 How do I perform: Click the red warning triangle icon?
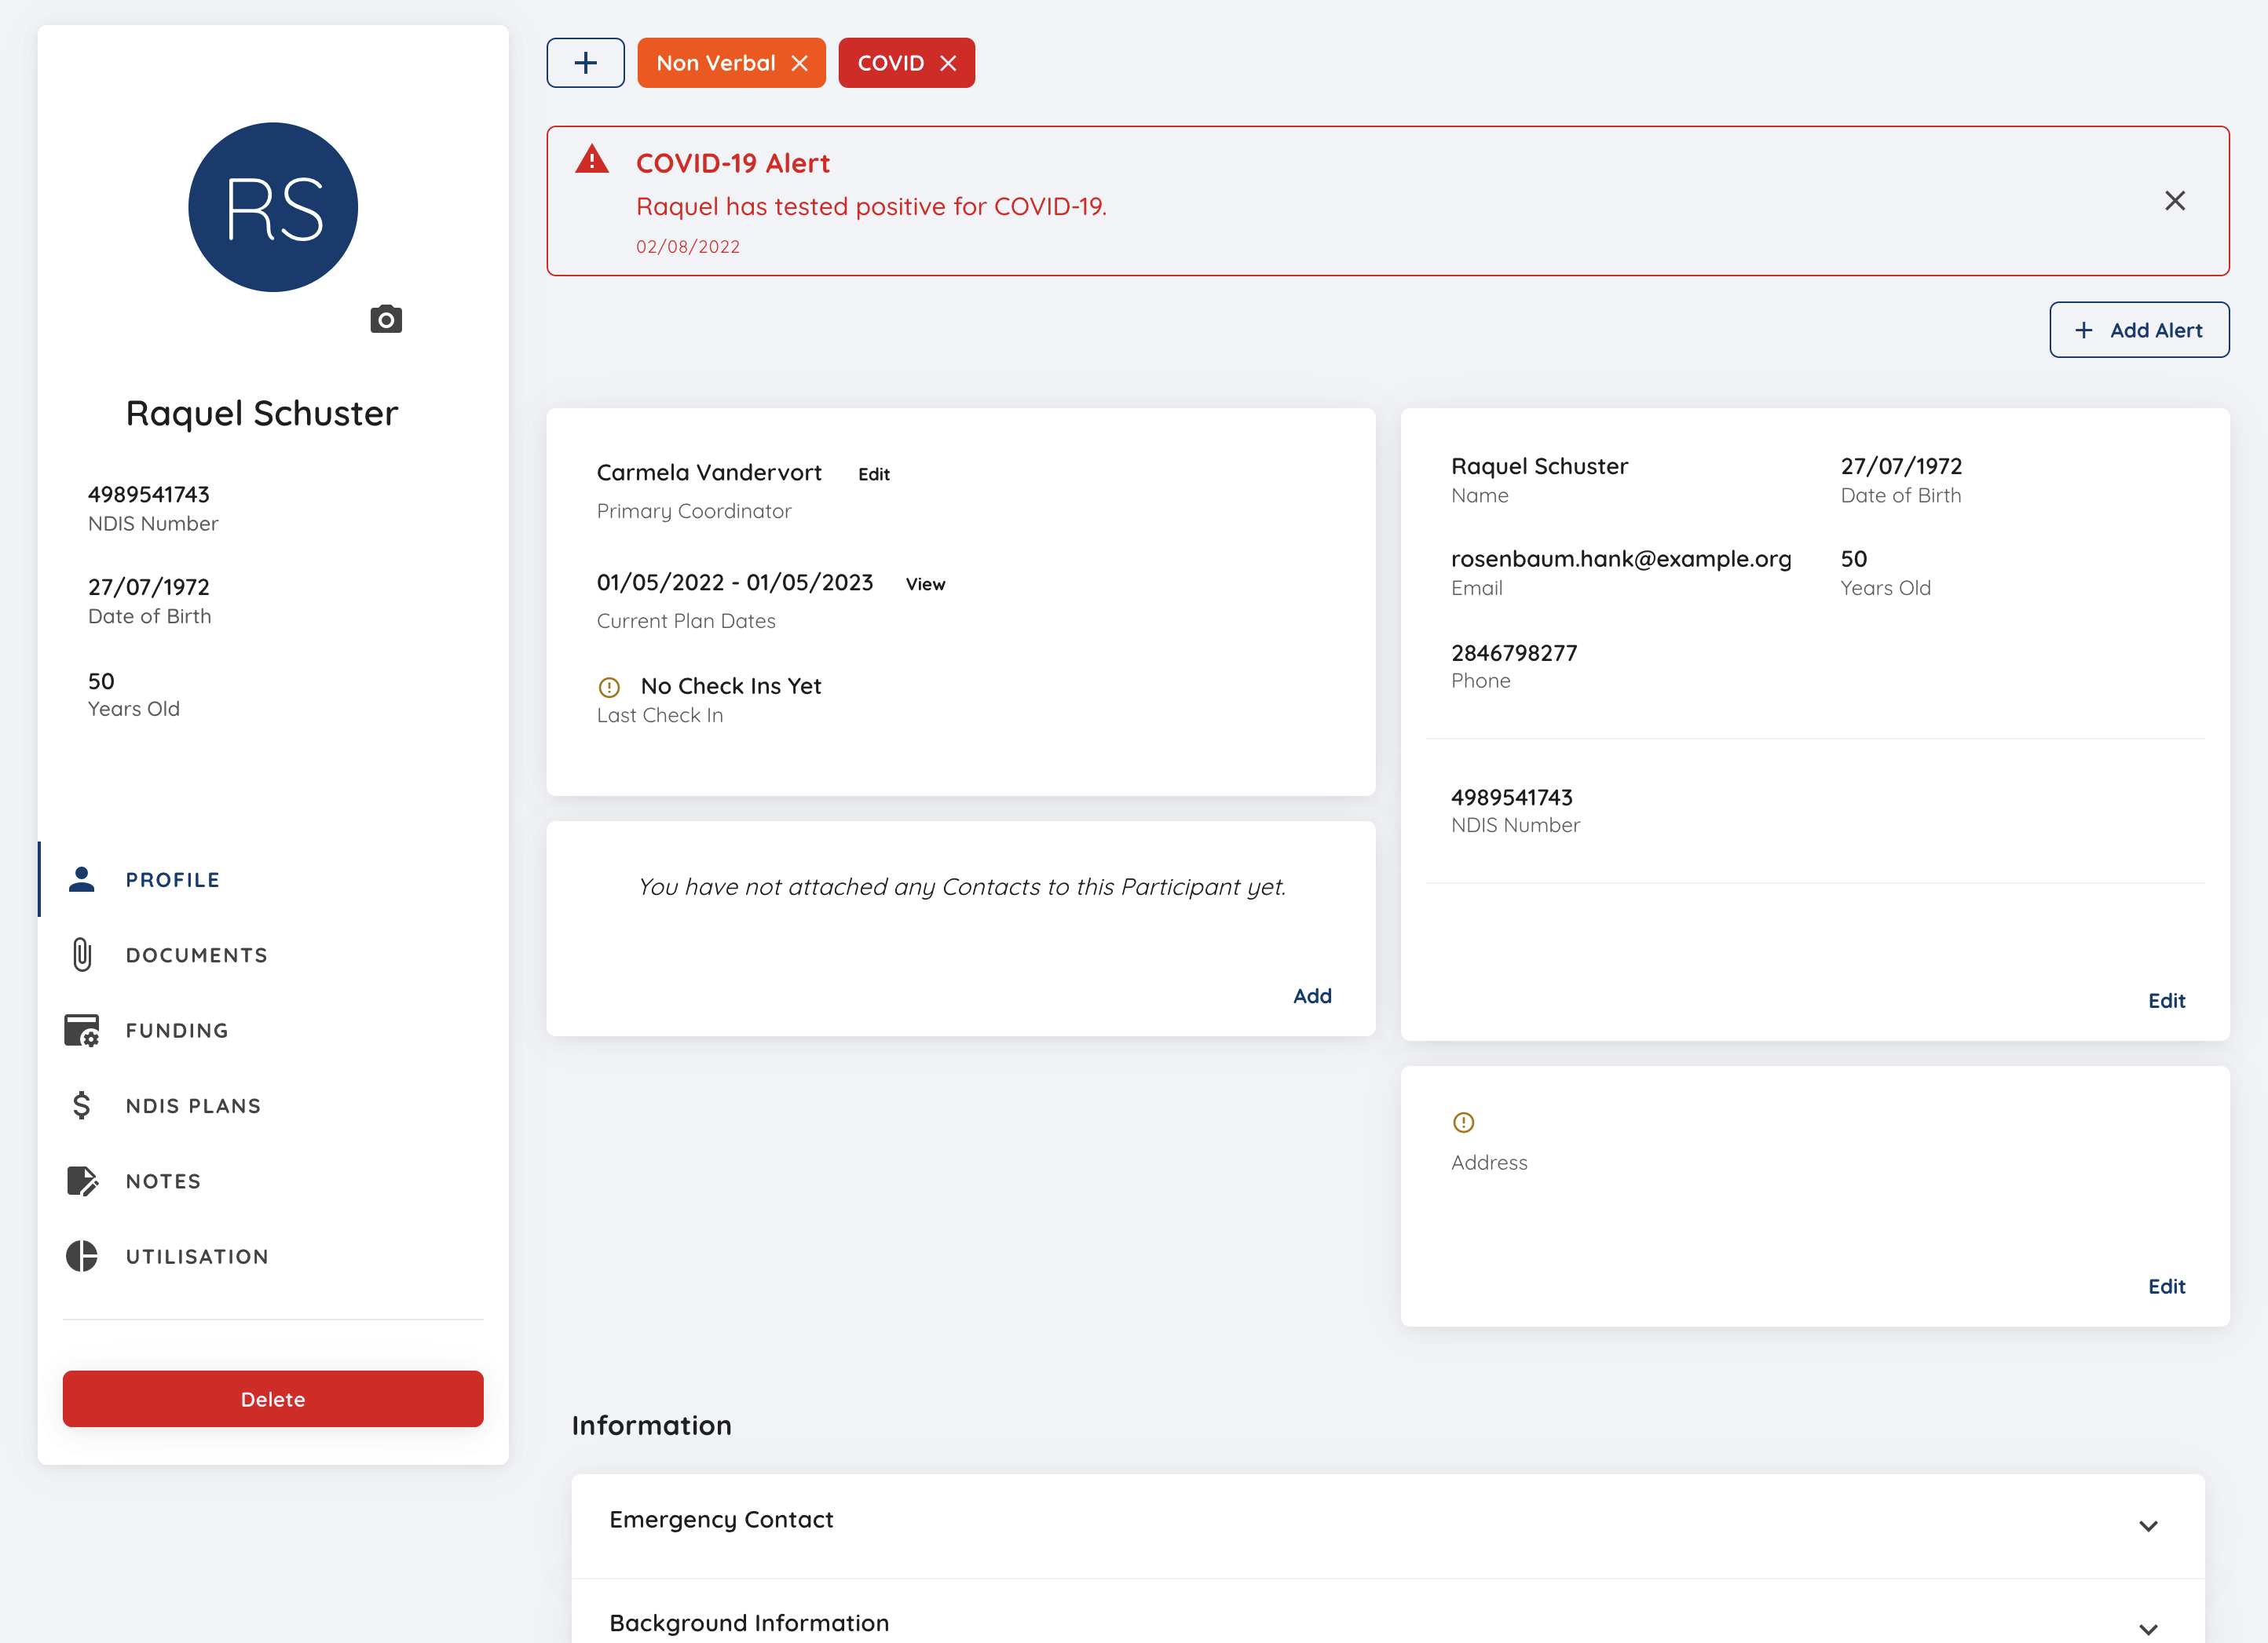tap(592, 160)
